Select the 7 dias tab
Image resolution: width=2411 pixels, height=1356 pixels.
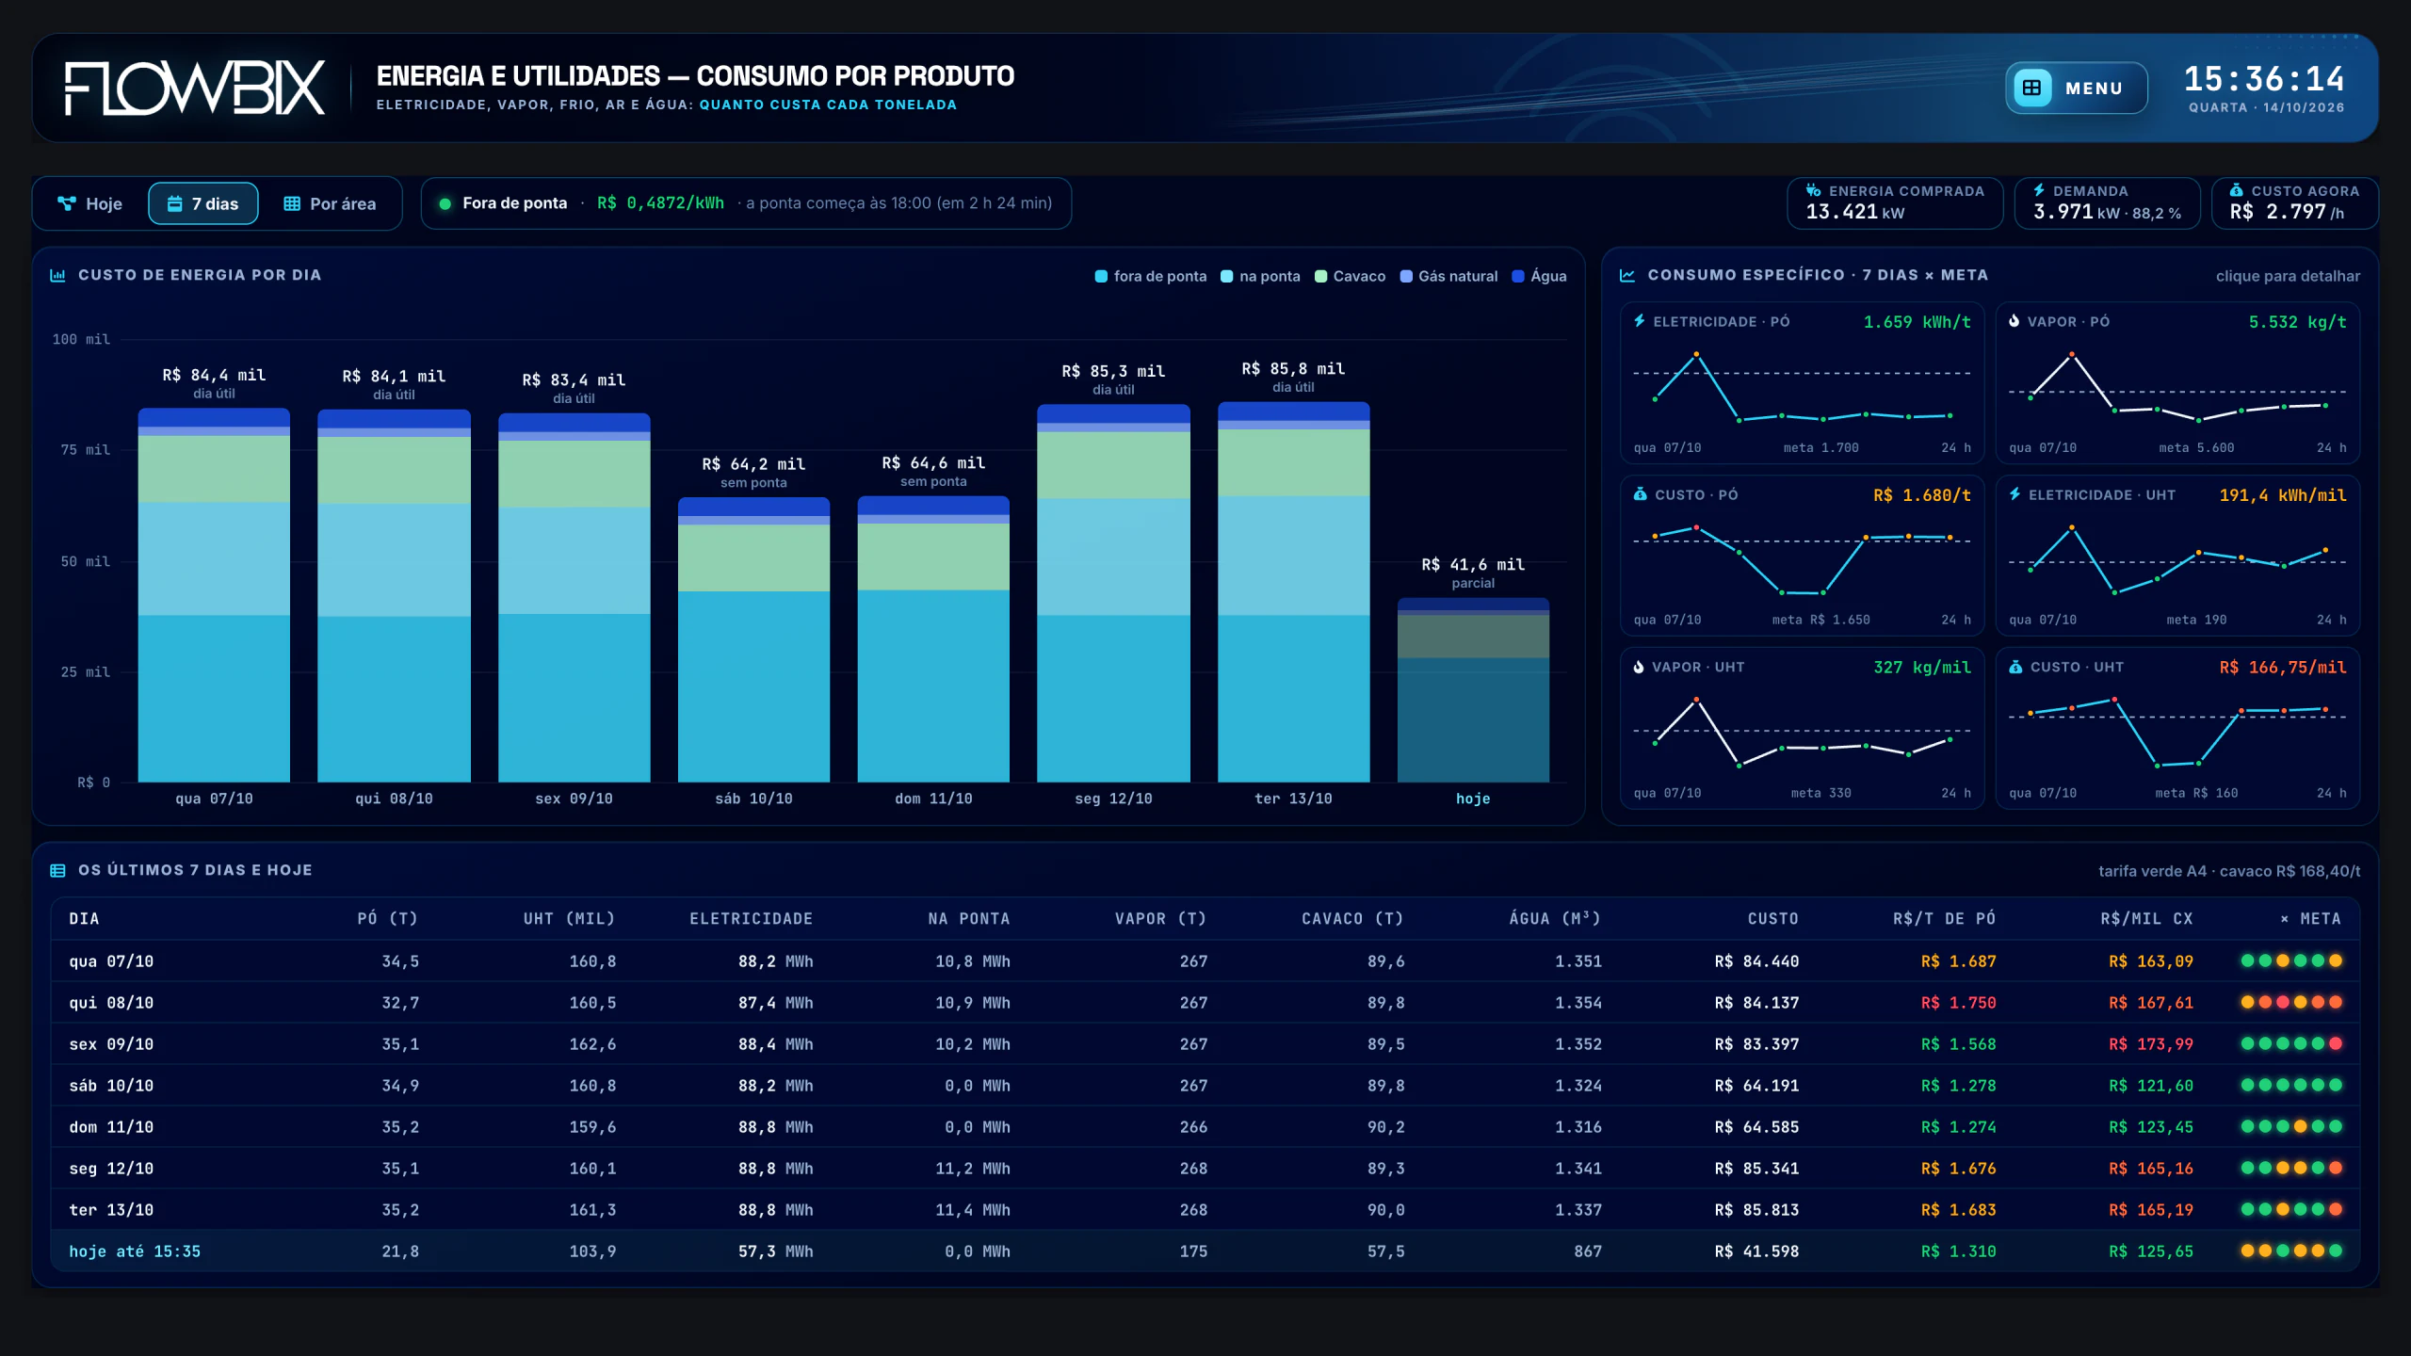click(x=203, y=203)
